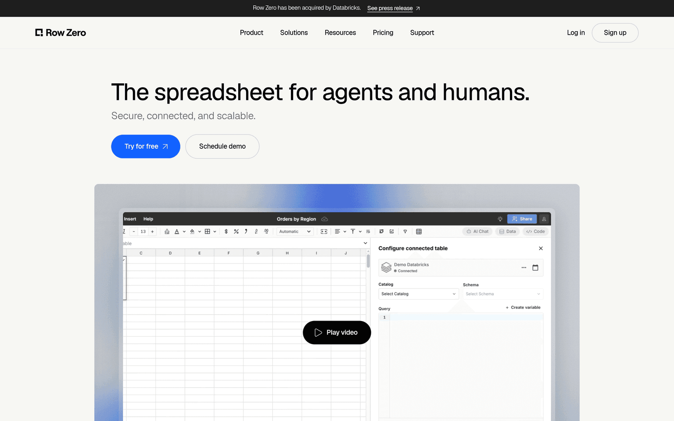Image resolution: width=674 pixels, height=421 pixels.
Task: Open the Insert menu in the spreadsheet
Action: click(130, 219)
